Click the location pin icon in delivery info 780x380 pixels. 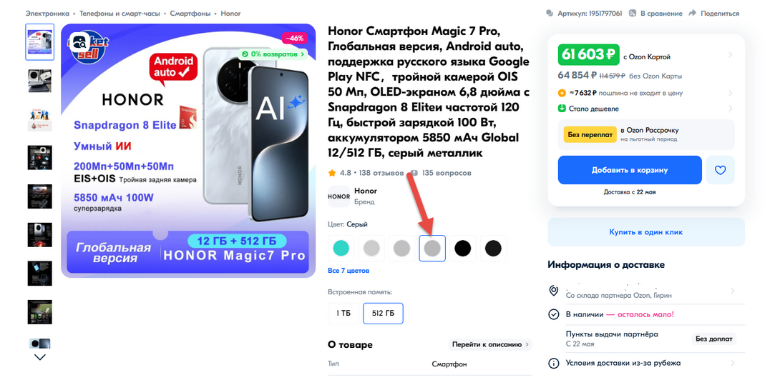click(x=553, y=291)
